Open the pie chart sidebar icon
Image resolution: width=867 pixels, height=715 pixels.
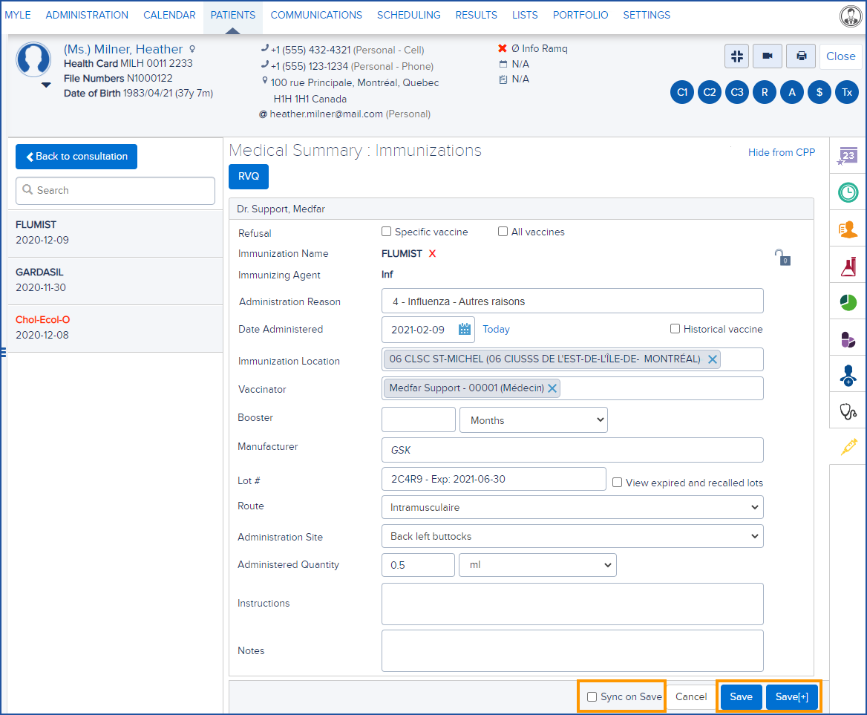[847, 301]
